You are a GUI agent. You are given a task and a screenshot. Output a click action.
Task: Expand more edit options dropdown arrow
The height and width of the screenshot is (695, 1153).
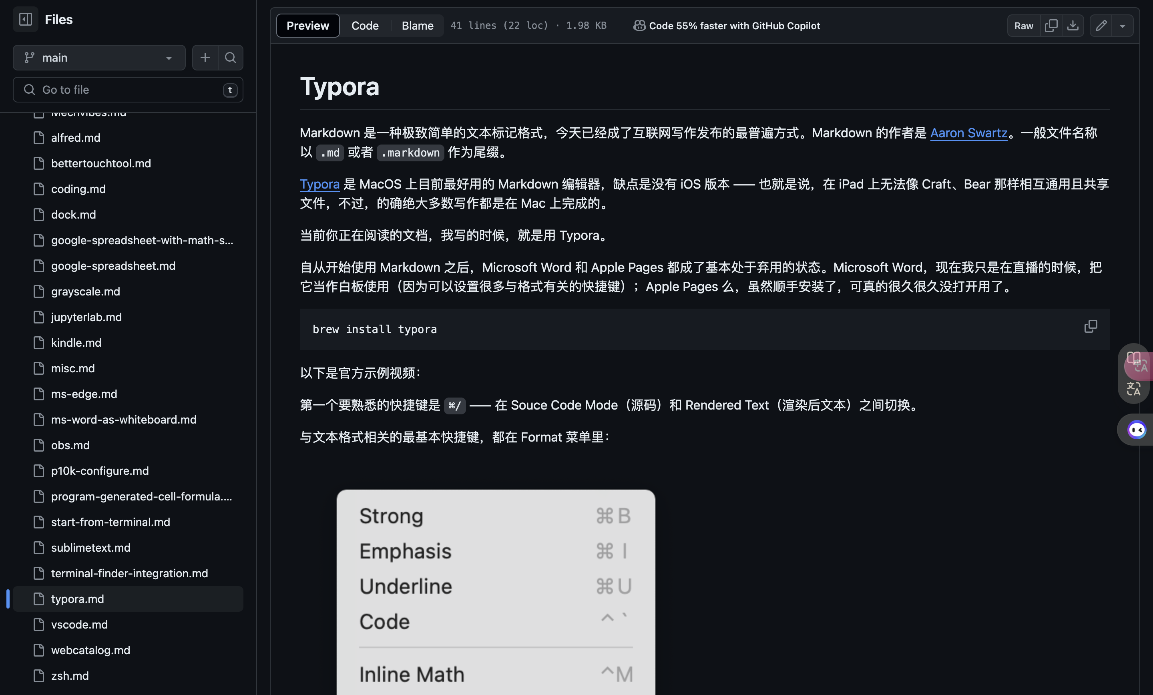point(1123,26)
